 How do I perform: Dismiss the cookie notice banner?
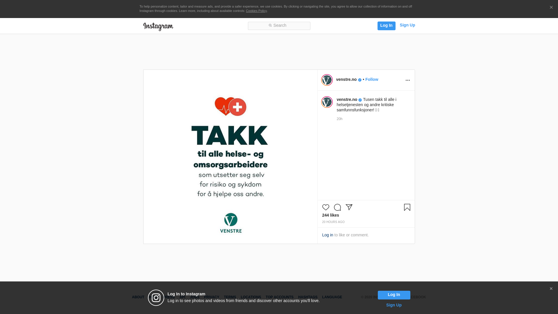pyautogui.click(x=551, y=8)
